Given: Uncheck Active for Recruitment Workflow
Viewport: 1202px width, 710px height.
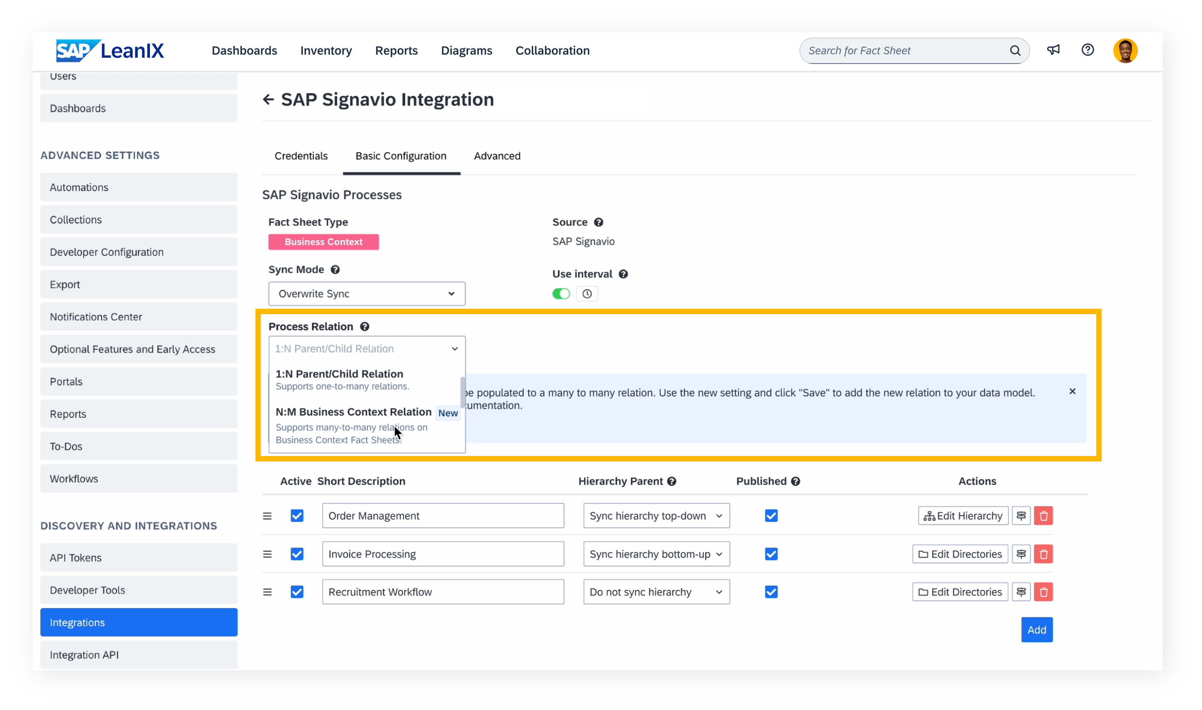Looking at the screenshot, I should pyautogui.click(x=297, y=592).
